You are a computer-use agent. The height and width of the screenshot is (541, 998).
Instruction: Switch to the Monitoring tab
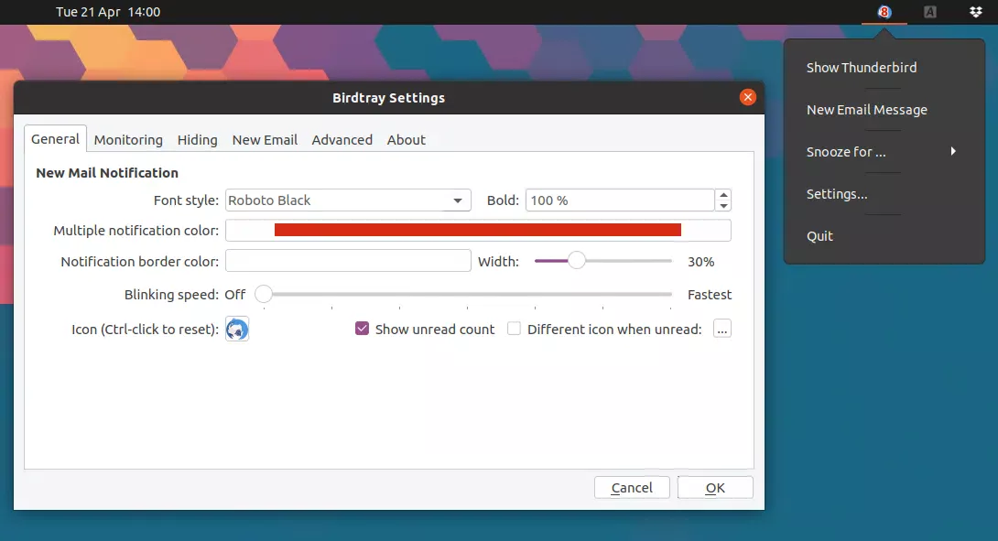(x=128, y=140)
